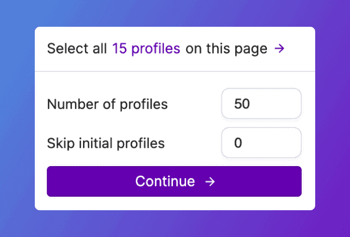
Task: Click the number "15" in the header link
Action: [x=119, y=49]
